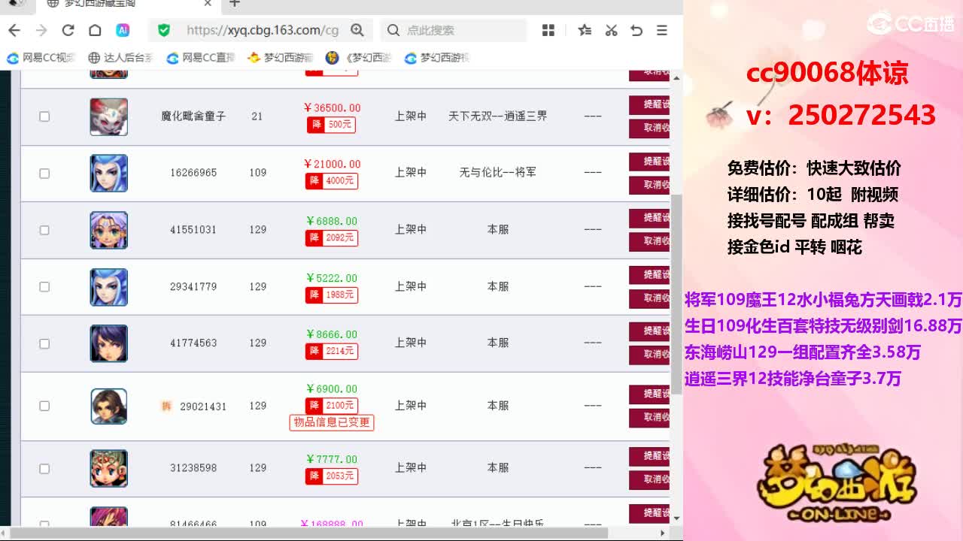This screenshot has height=541, width=963.
Task: Open the last 梦幻西游 bookmark in bar
Action: point(437,58)
